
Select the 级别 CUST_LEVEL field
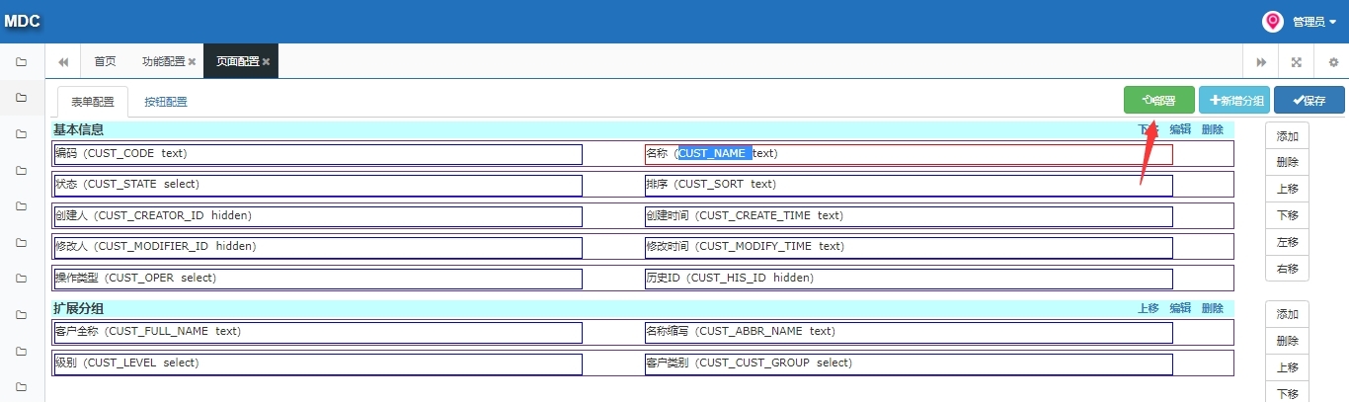pyautogui.click(x=317, y=363)
